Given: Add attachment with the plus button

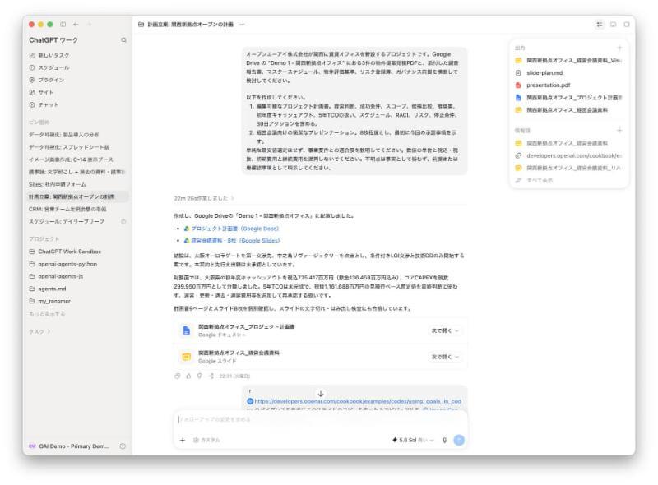Looking at the screenshot, I should click(183, 440).
